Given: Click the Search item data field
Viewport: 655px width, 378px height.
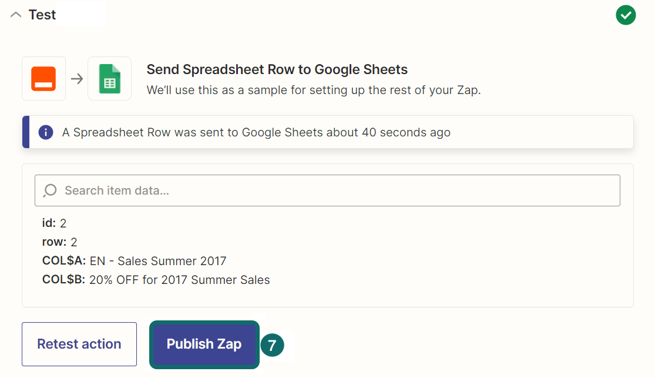Looking at the screenshot, I should (327, 190).
